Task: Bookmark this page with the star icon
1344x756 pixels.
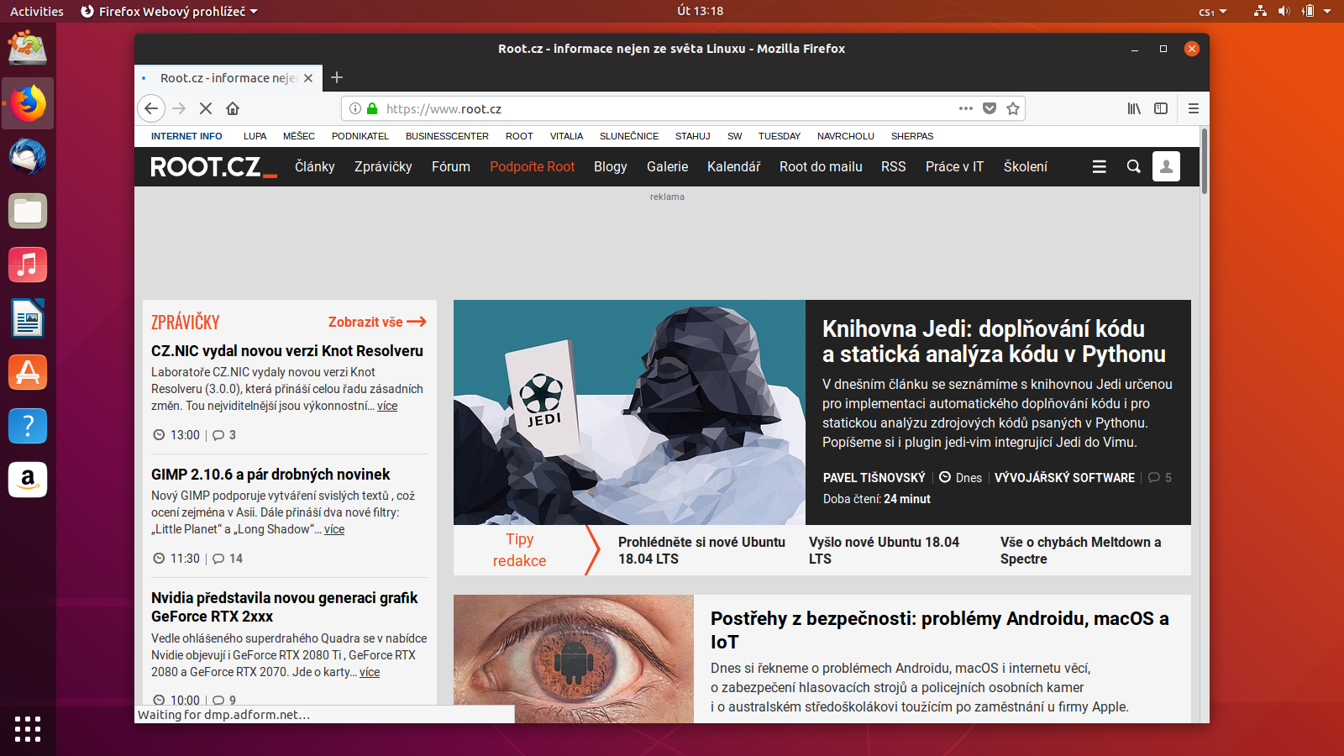Action: pyautogui.click(x=1012, y=108)
